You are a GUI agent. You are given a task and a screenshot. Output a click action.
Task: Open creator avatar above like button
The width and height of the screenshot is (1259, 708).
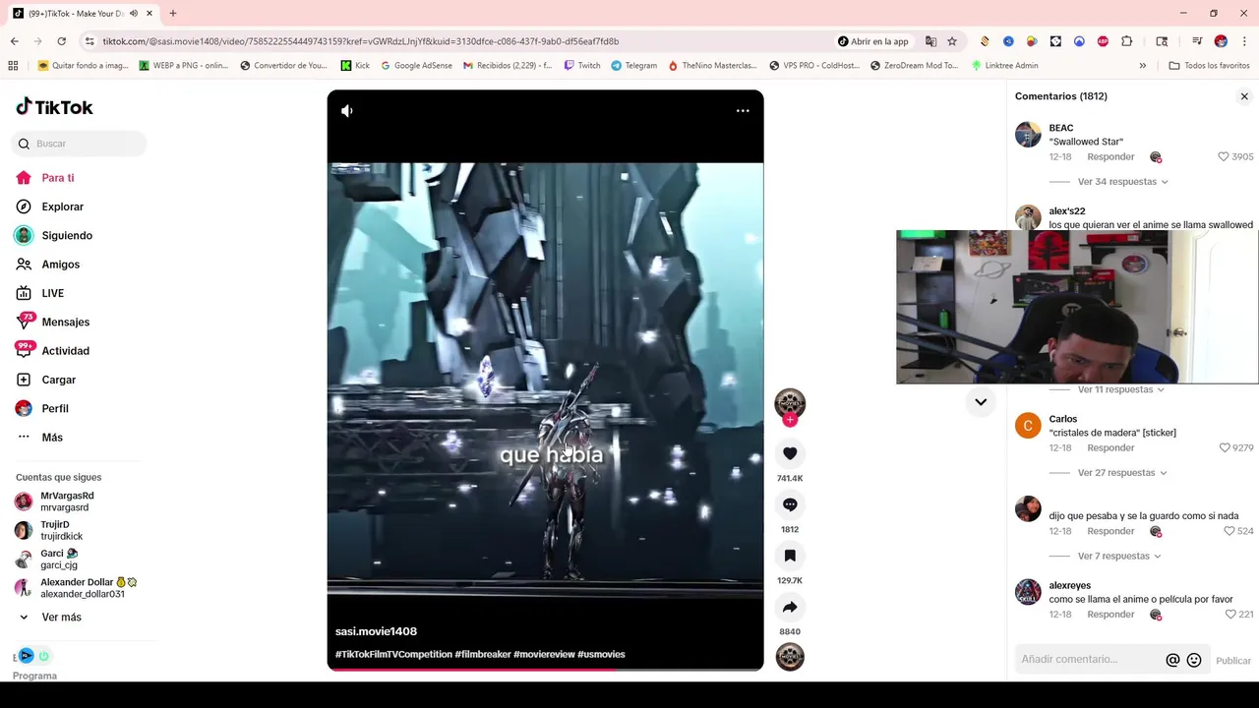[x=790, y=403]
